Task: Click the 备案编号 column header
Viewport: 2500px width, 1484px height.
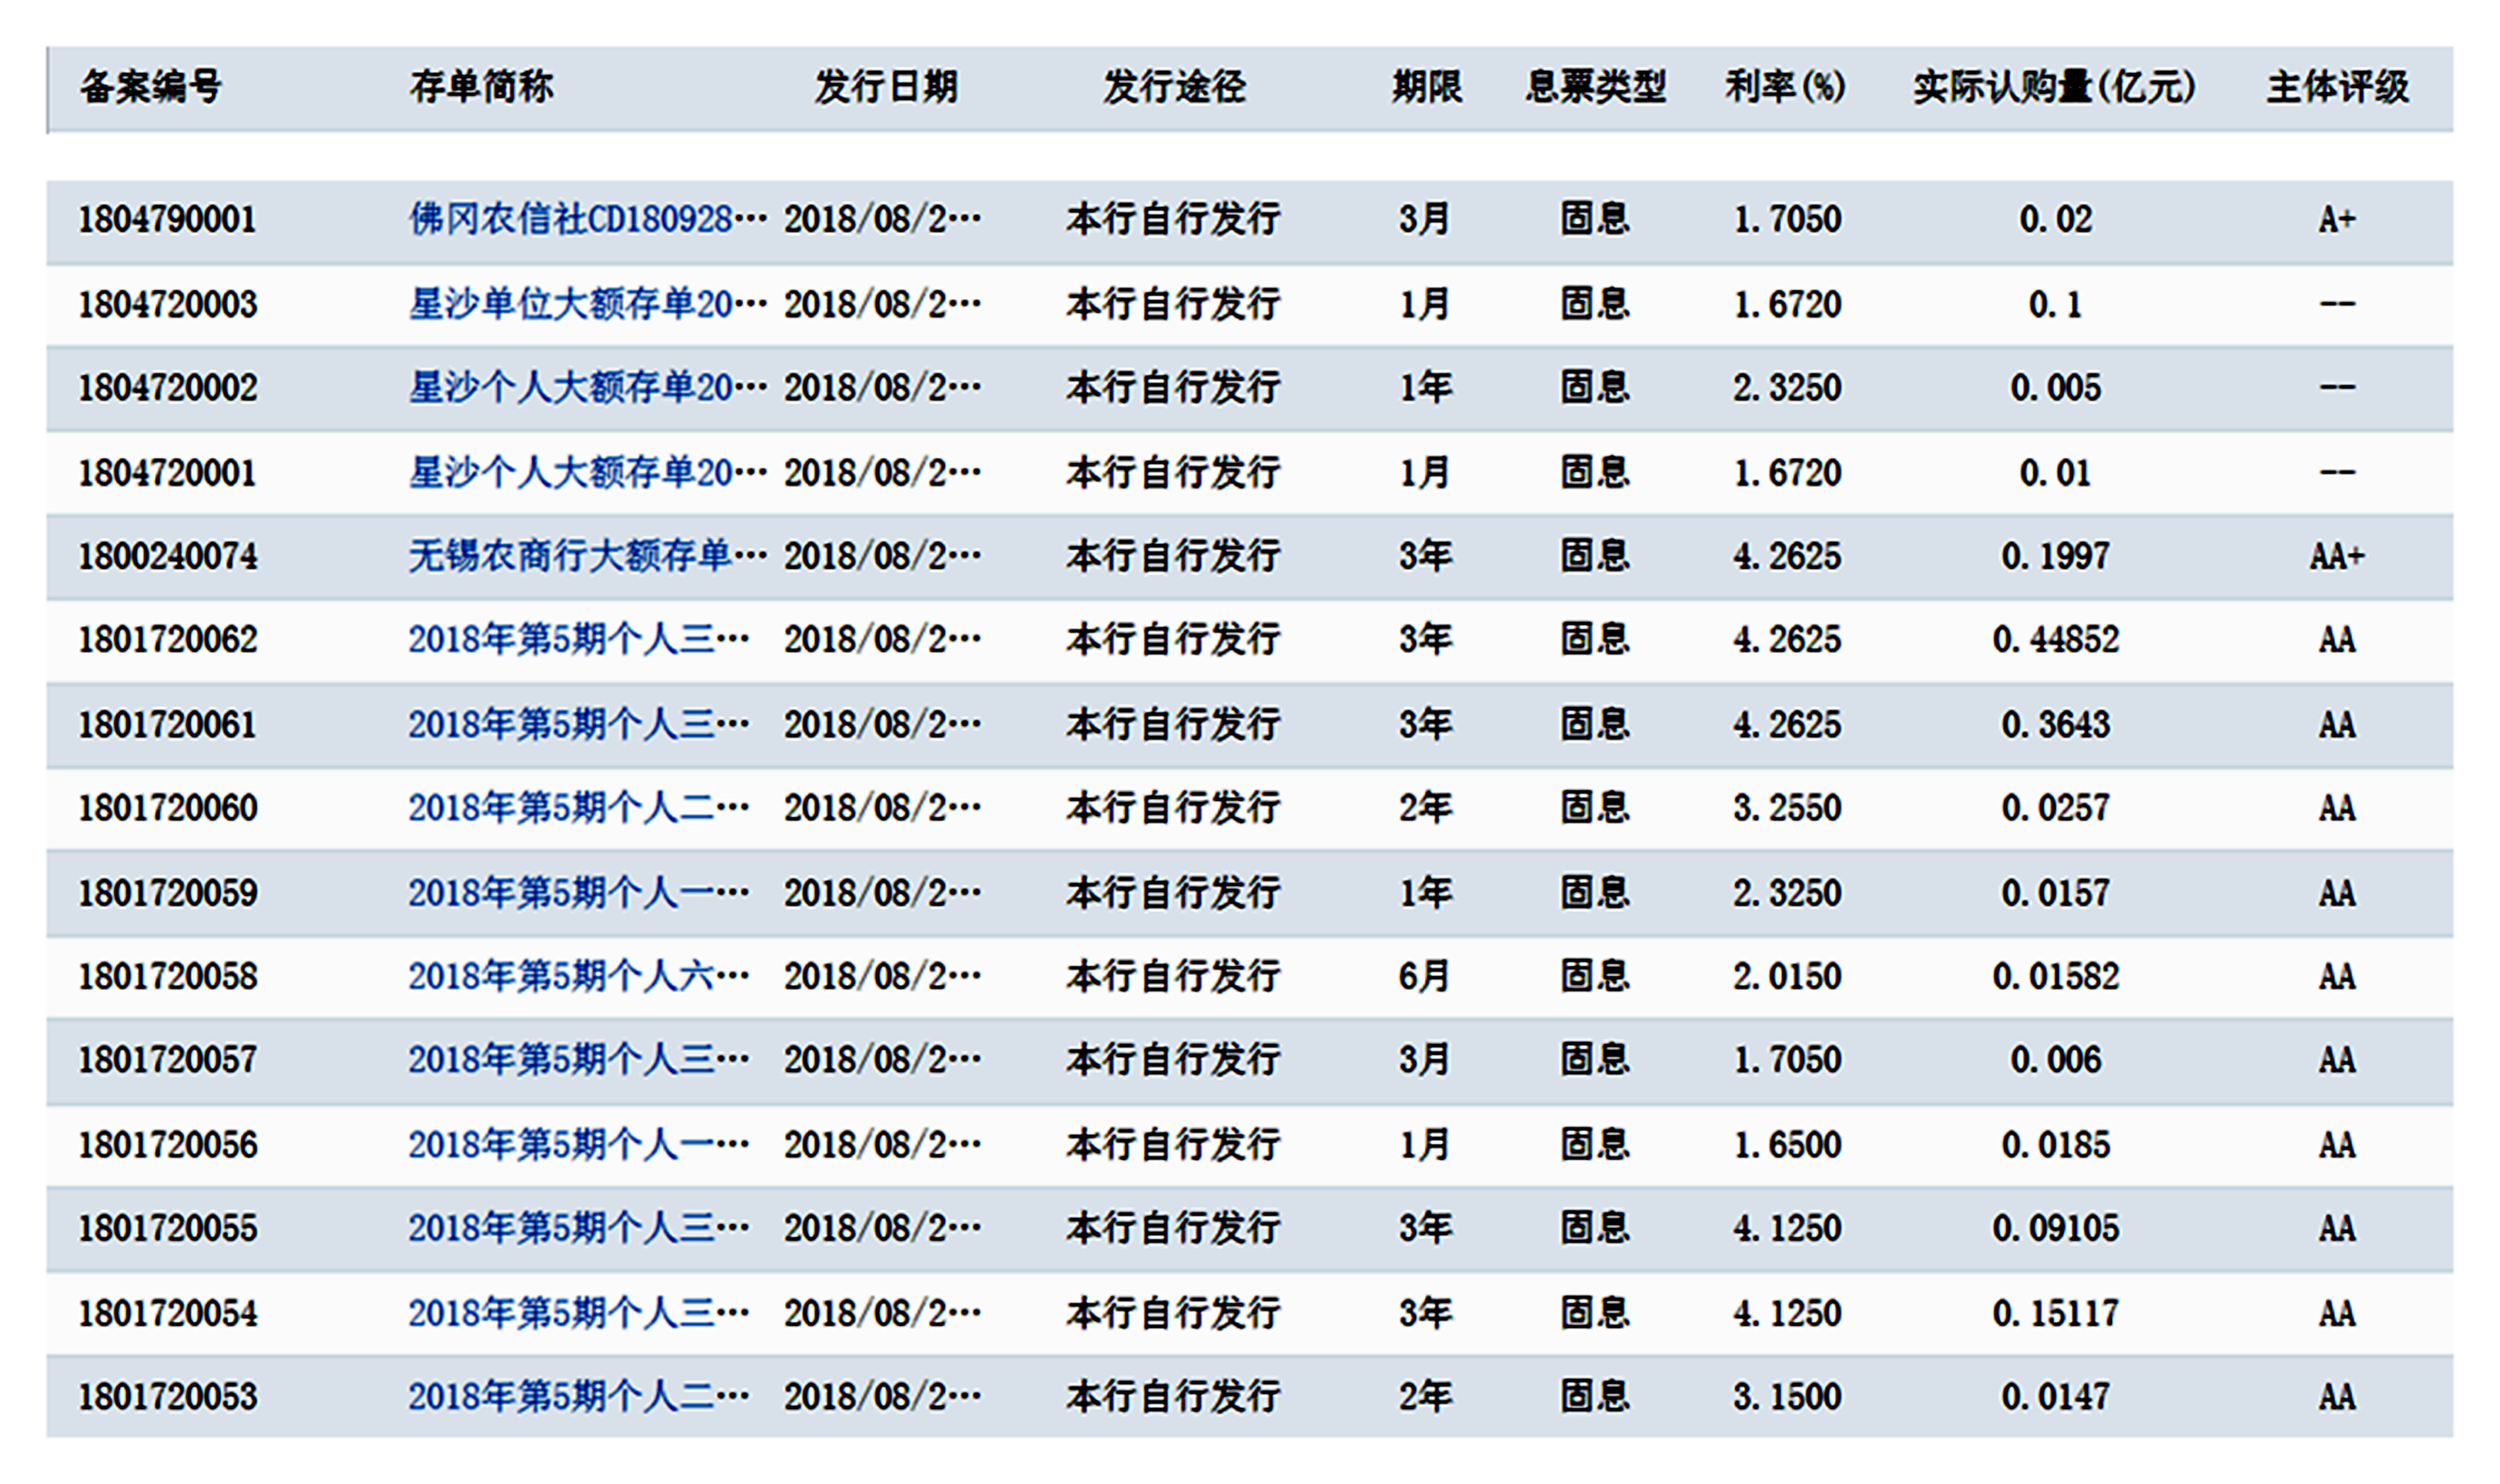Action: [x=151, y=87]
